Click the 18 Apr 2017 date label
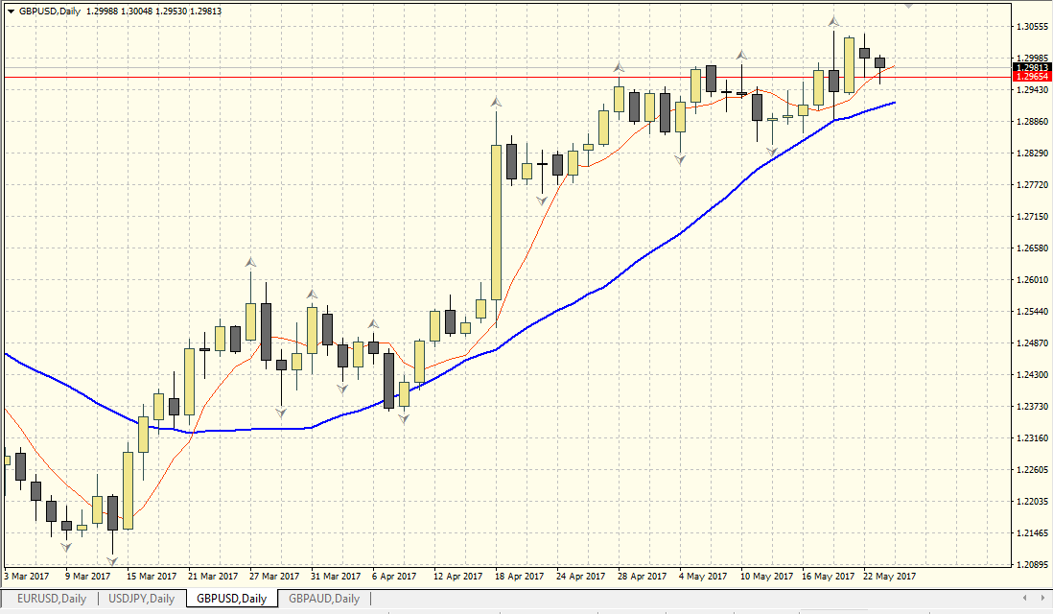This screenshot has height=614, width=1053. point(519,577)
